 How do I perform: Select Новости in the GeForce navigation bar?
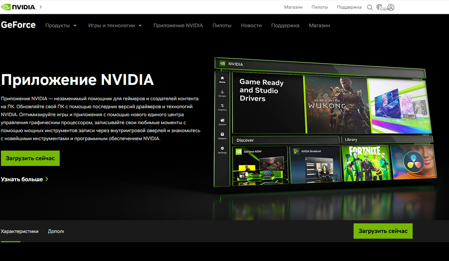tap(251, 25)
